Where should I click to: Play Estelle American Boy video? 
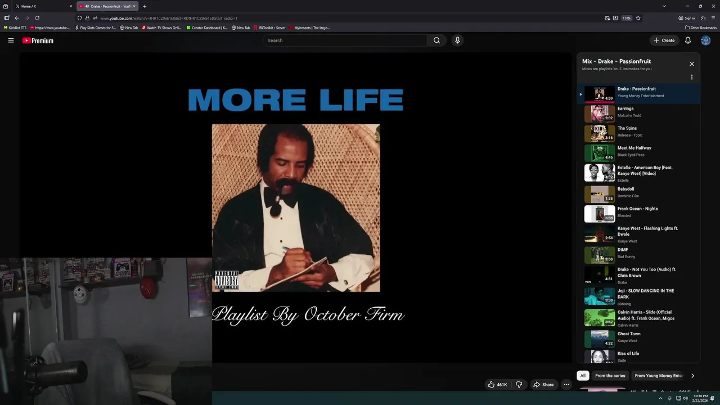(x=638, y=173)
